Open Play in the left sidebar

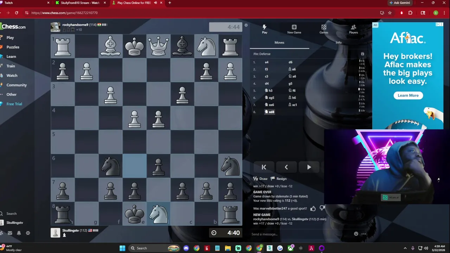[x=10, y=38]
